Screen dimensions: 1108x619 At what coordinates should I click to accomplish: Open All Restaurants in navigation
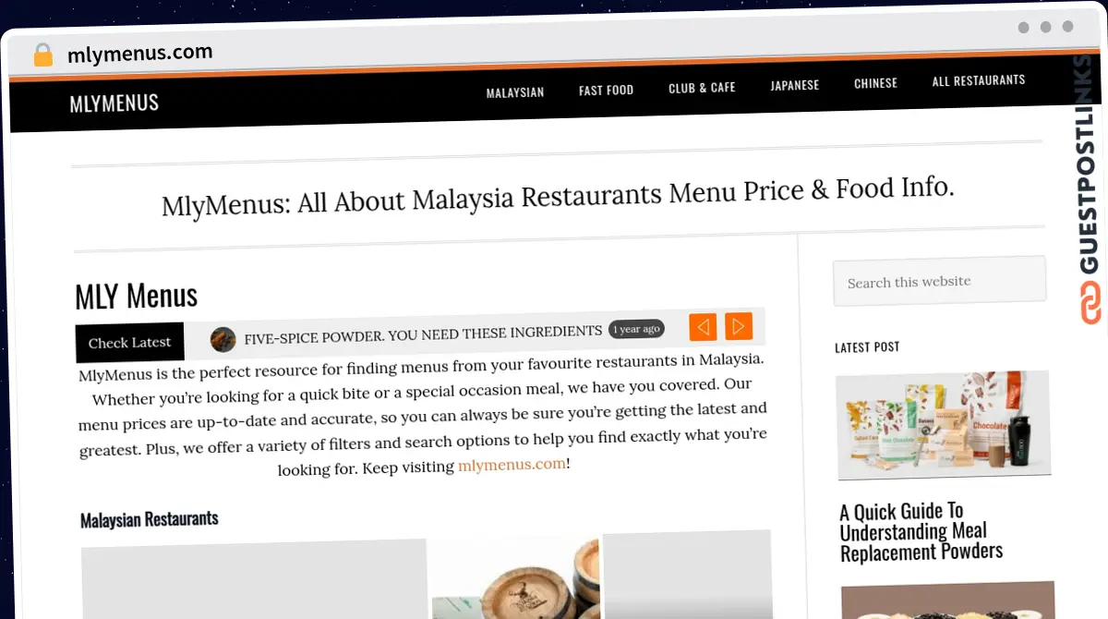point(979,80)
